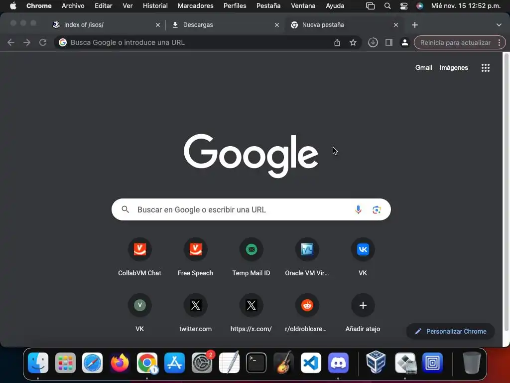Image resolution: width=510 pixels, height=383 pixels.
Task: Open the twitter.com shortcut
Action: 195,313
